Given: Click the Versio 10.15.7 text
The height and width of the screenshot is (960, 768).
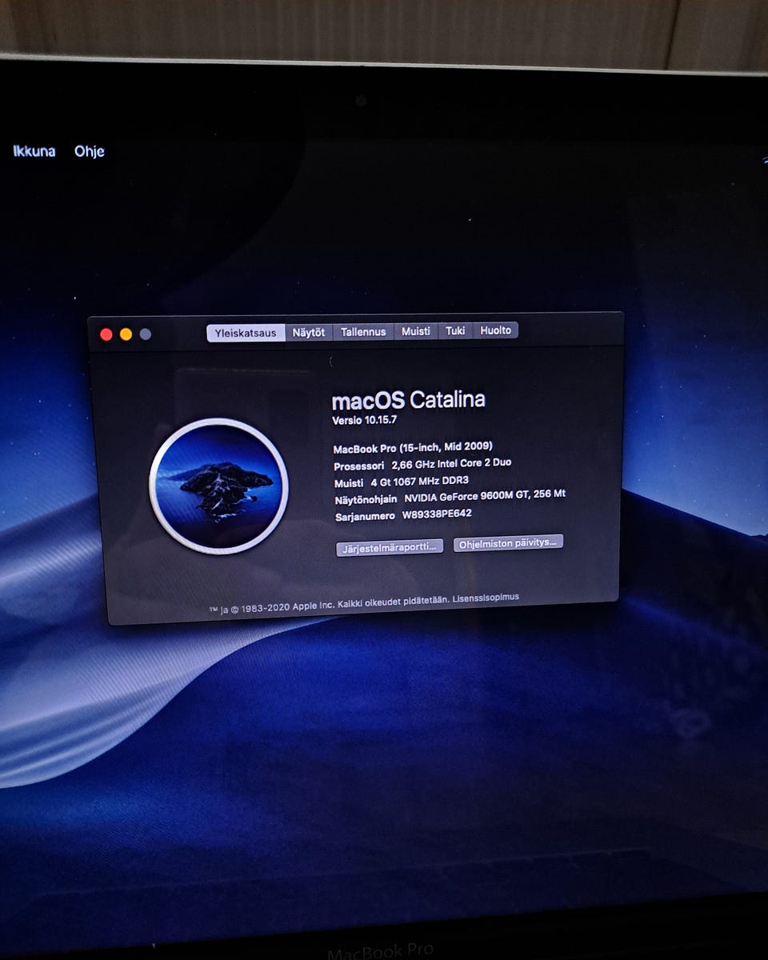Looking at the screenshot, I should (x=365, y=420).
